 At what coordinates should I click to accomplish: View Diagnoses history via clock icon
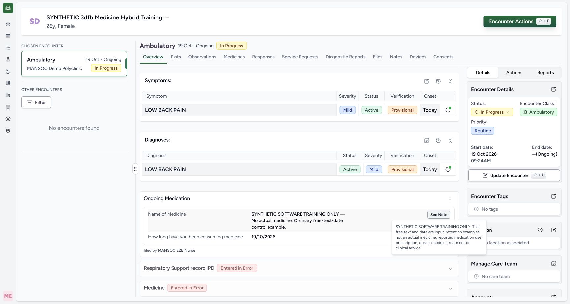[438, 141]
